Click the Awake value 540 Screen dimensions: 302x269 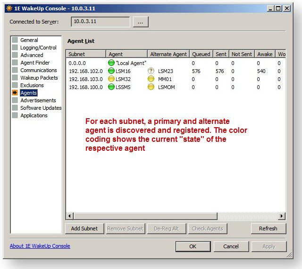pos(261,71)
